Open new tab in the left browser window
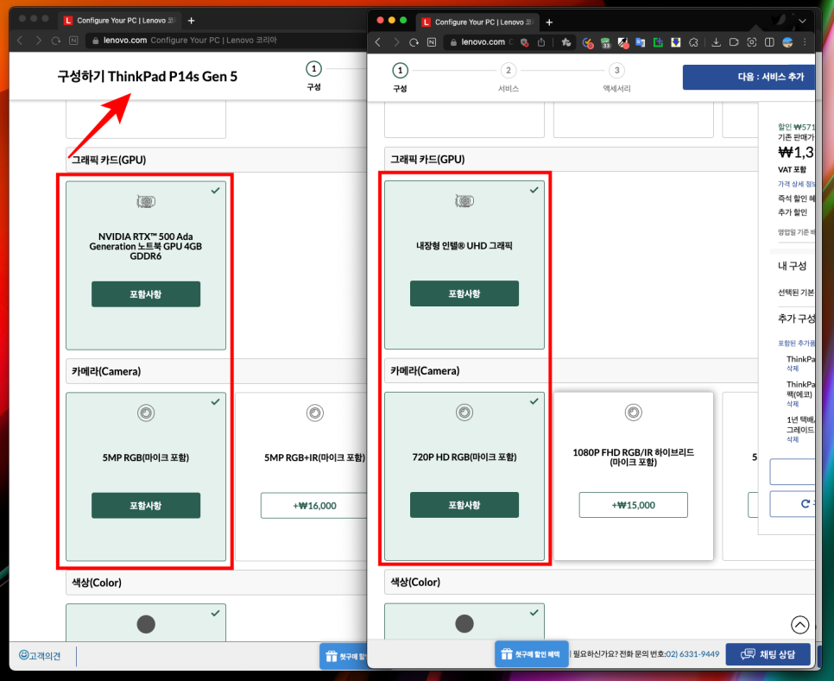Image resolution: width=834 pixels, height=681 pixels. point(192,21)
